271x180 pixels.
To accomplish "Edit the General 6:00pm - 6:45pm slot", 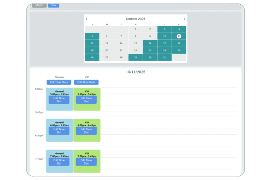I will tap(59, 131).
